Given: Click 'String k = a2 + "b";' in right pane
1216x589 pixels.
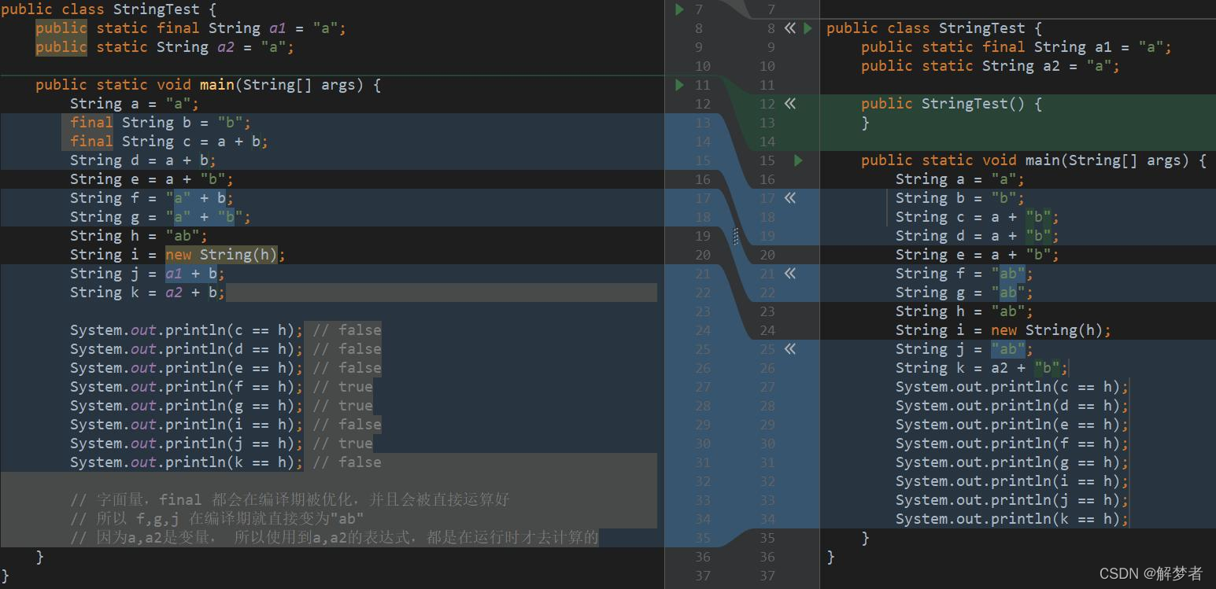Looking at the screenshot, I should 981,368.
